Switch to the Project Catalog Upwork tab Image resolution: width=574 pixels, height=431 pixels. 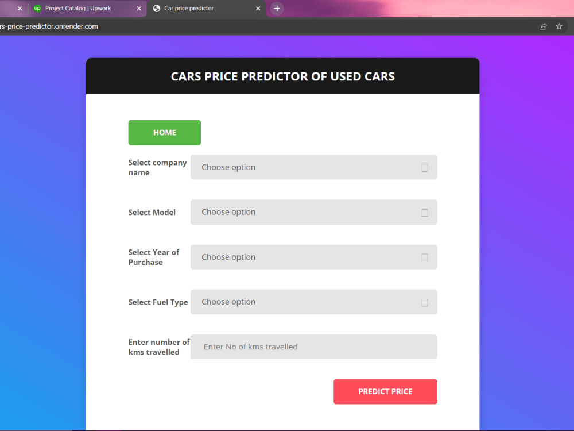[x=86, y=9]
